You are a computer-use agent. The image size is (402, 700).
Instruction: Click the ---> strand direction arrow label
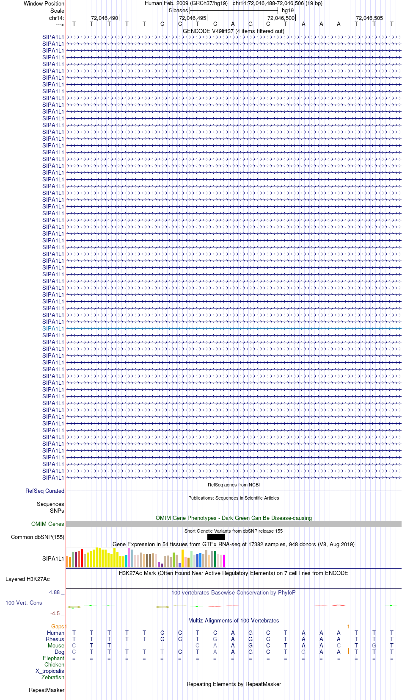coord(60,25)
